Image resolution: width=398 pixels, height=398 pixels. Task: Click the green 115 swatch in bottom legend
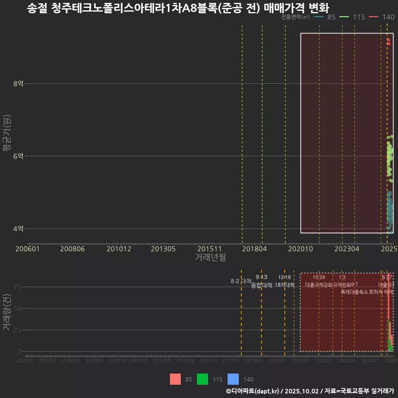tap(202, 379)
